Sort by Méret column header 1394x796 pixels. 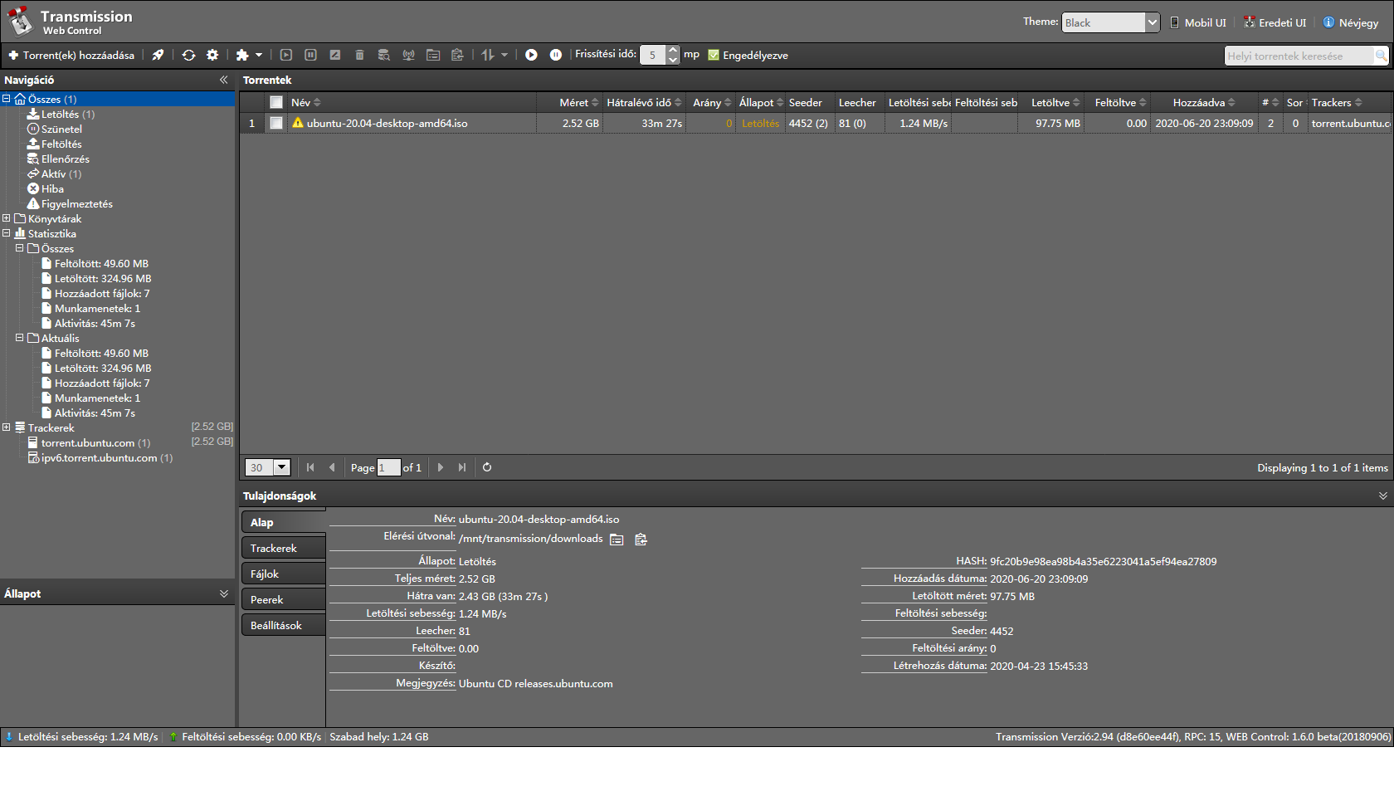[569, 102]
